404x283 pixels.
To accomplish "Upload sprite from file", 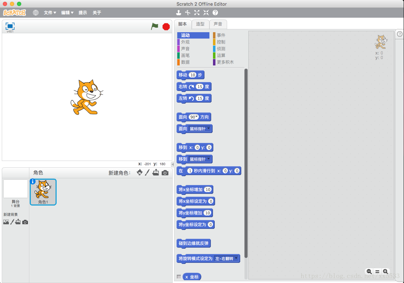I will click(156, 172).
